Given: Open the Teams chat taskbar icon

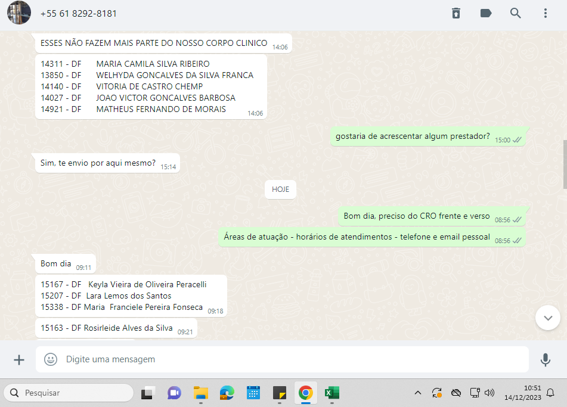Looking at the screenshot, I should click(x=174, y=393).
